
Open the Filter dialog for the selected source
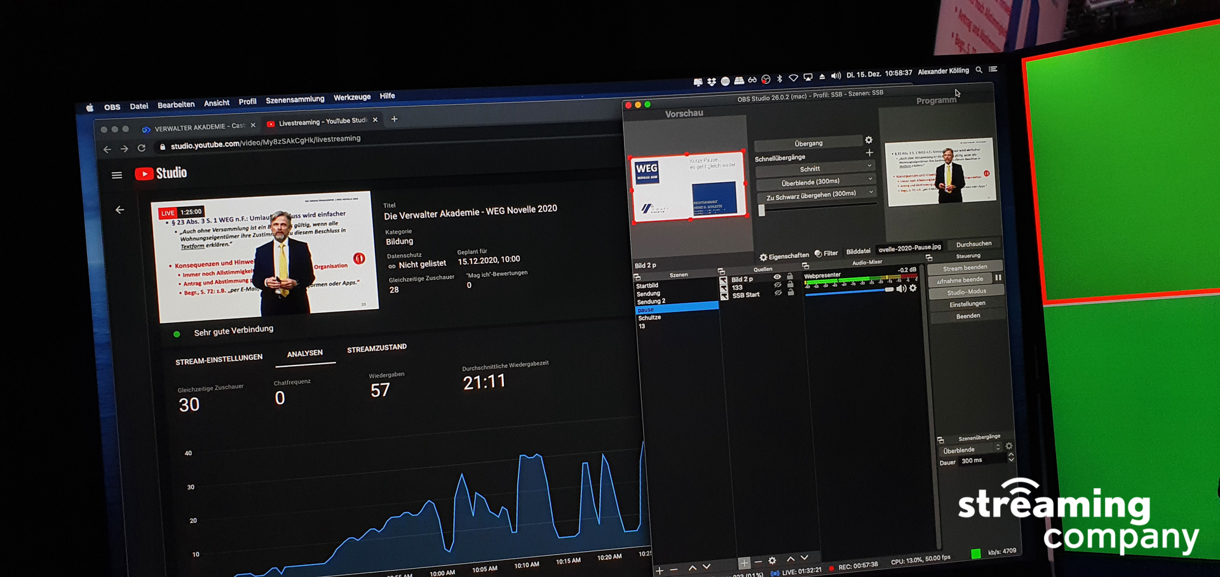point(826,253)
